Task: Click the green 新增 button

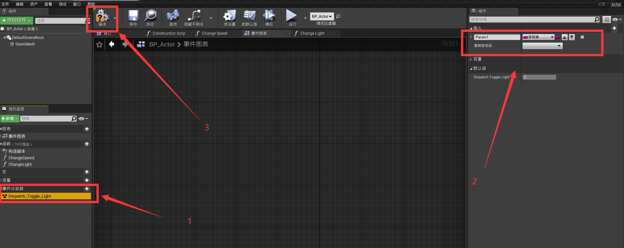Action: [10, 119]
